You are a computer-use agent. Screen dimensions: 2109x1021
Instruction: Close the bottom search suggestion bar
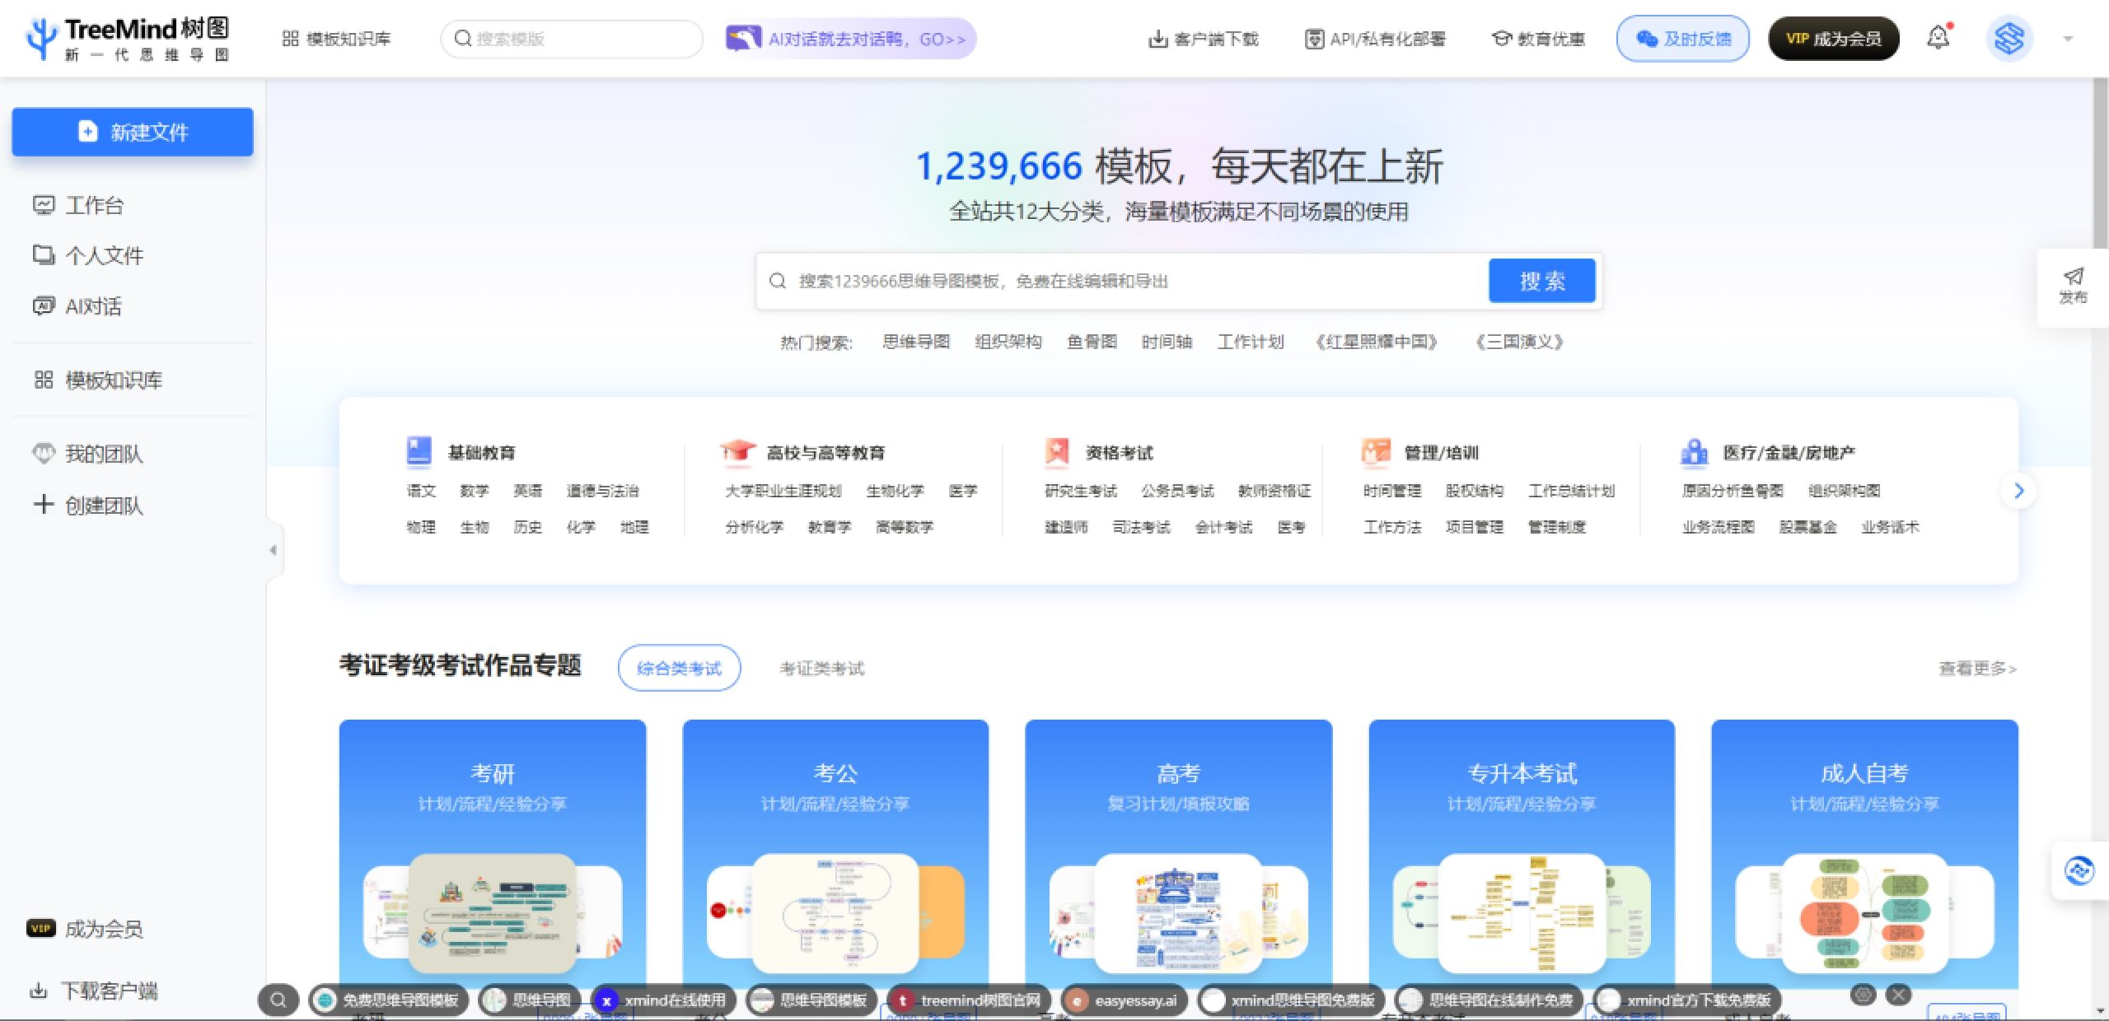[x=1898, y=995]
